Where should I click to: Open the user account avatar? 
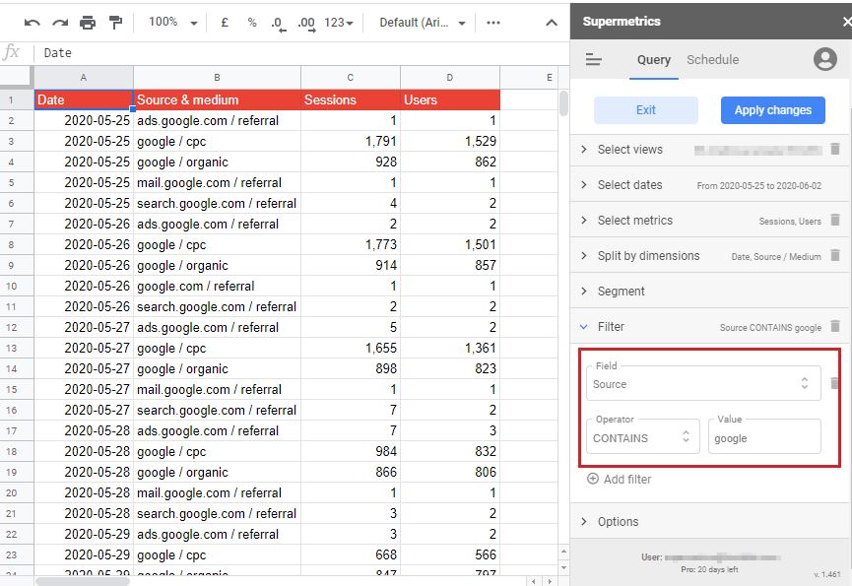coord(824,60)
